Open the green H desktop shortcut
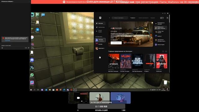This screenshot has height=112, width=199. click(x=37, y=15)
